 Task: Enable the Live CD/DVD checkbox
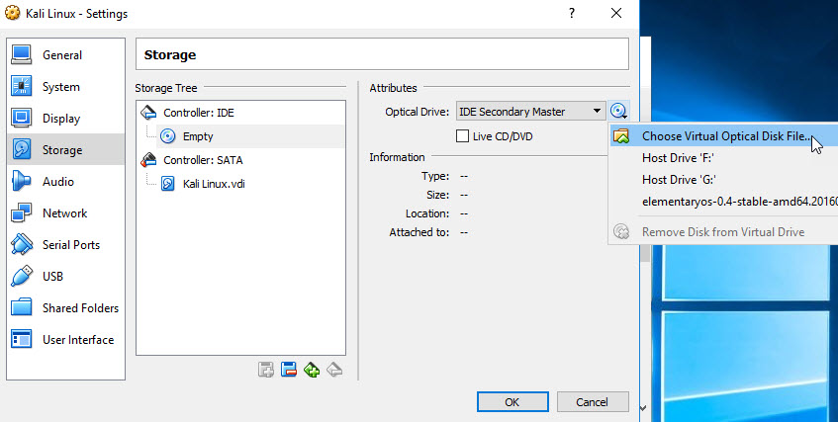(462, 136)
